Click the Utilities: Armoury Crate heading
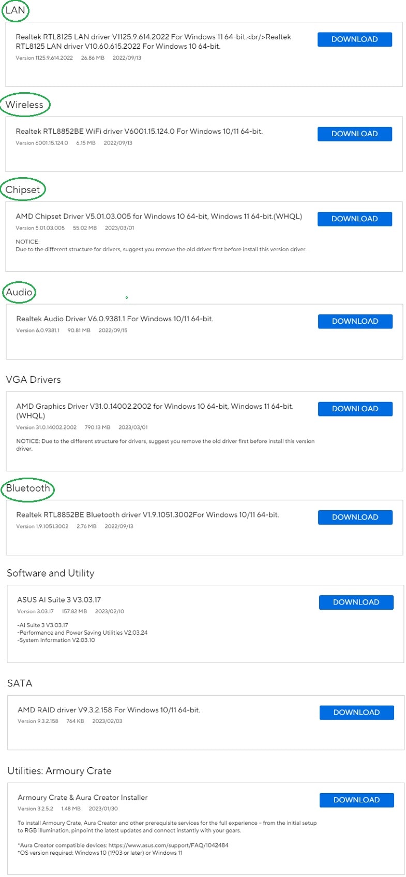 (x=59, y=771)
